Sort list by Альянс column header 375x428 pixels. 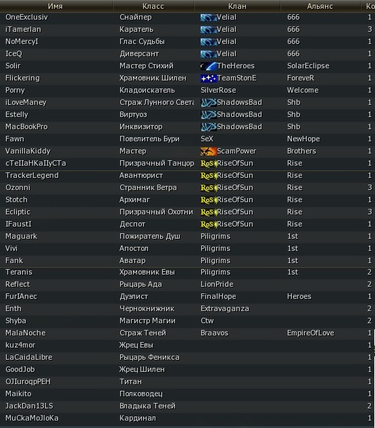[320, 6]
